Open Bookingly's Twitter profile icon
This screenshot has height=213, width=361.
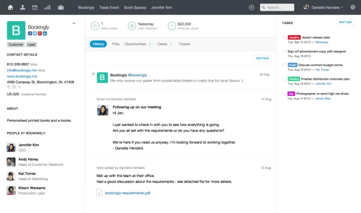tap(35, 33)
